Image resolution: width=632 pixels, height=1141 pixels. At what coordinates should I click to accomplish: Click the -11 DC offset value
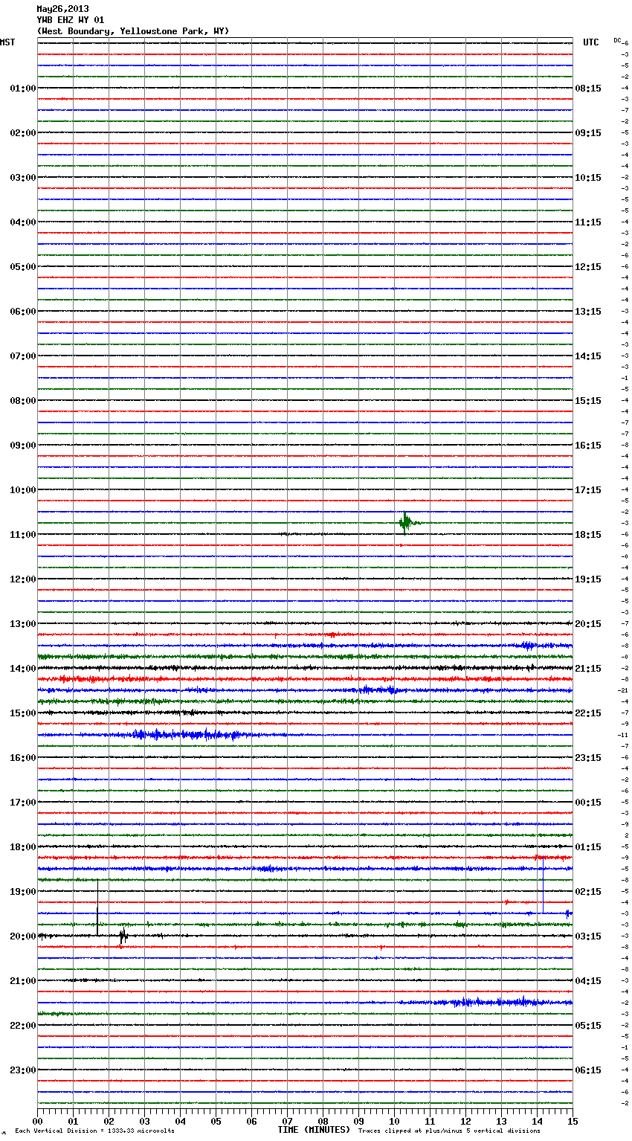pos(623,735)
